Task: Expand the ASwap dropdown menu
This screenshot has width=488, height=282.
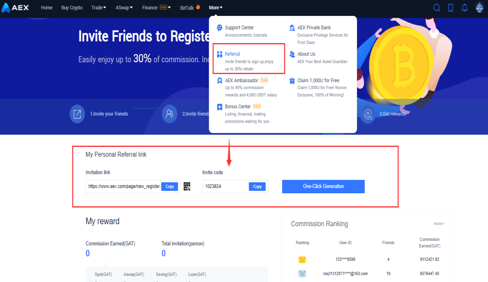Action: point(124,8)
